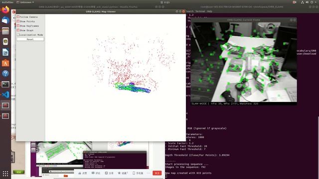
Task: Open the Files manager dock icon
Action: coord(5,31)
